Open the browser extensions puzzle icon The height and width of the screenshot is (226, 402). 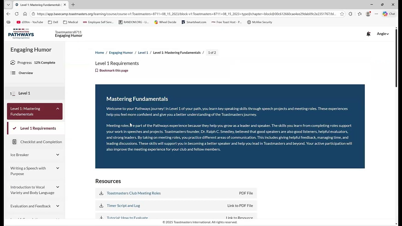coord(350,14)
